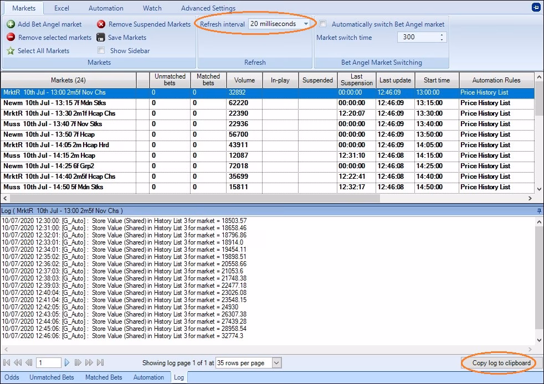
Task: Open the rows per page dropdown
Action: (x=276, y=363)
